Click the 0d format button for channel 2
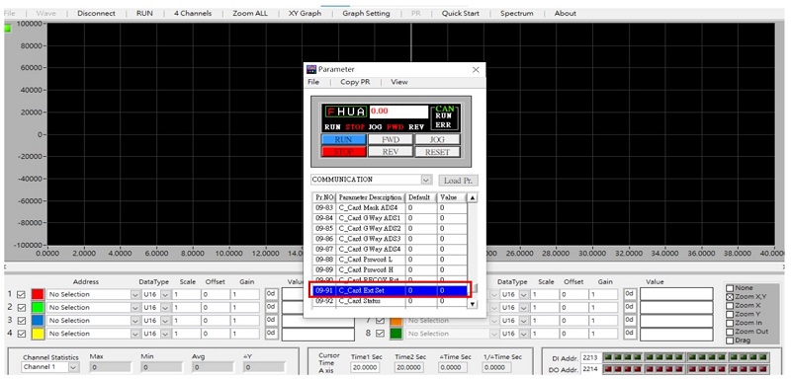The width and height of the screenshot is (791, 379). click(271, 307)
